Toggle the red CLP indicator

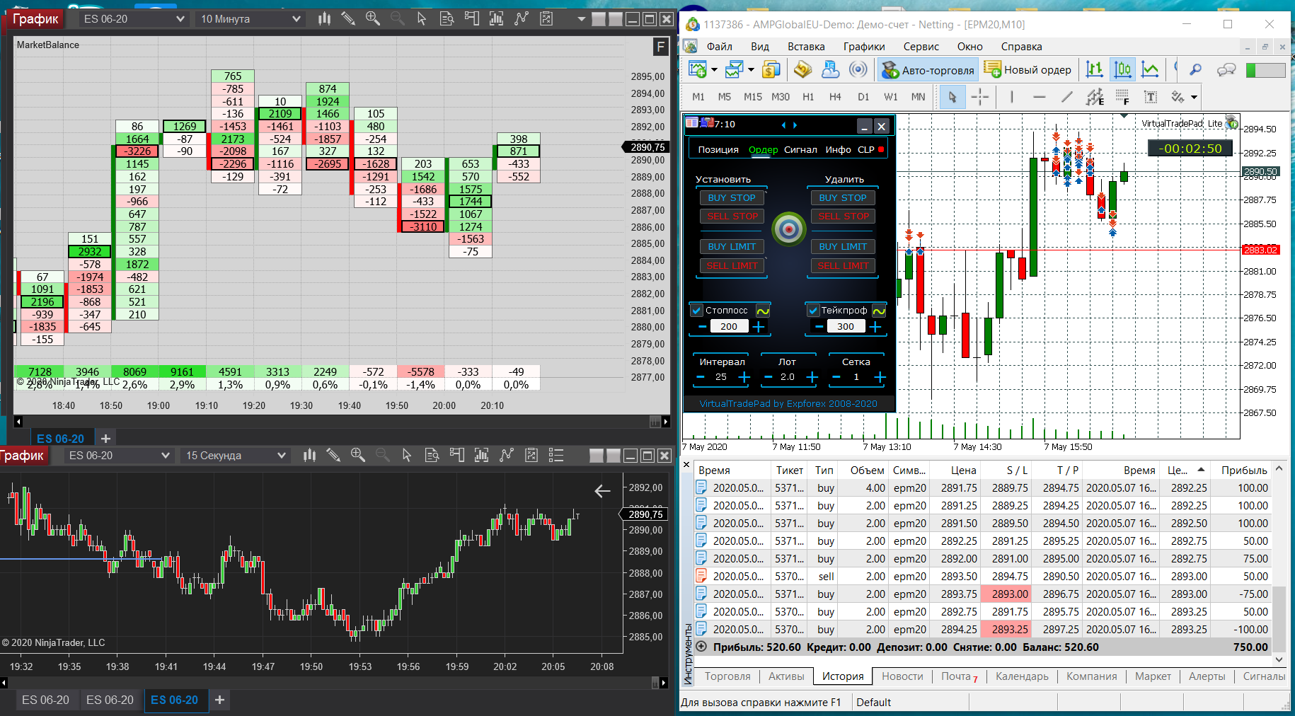tap(881, 150)
